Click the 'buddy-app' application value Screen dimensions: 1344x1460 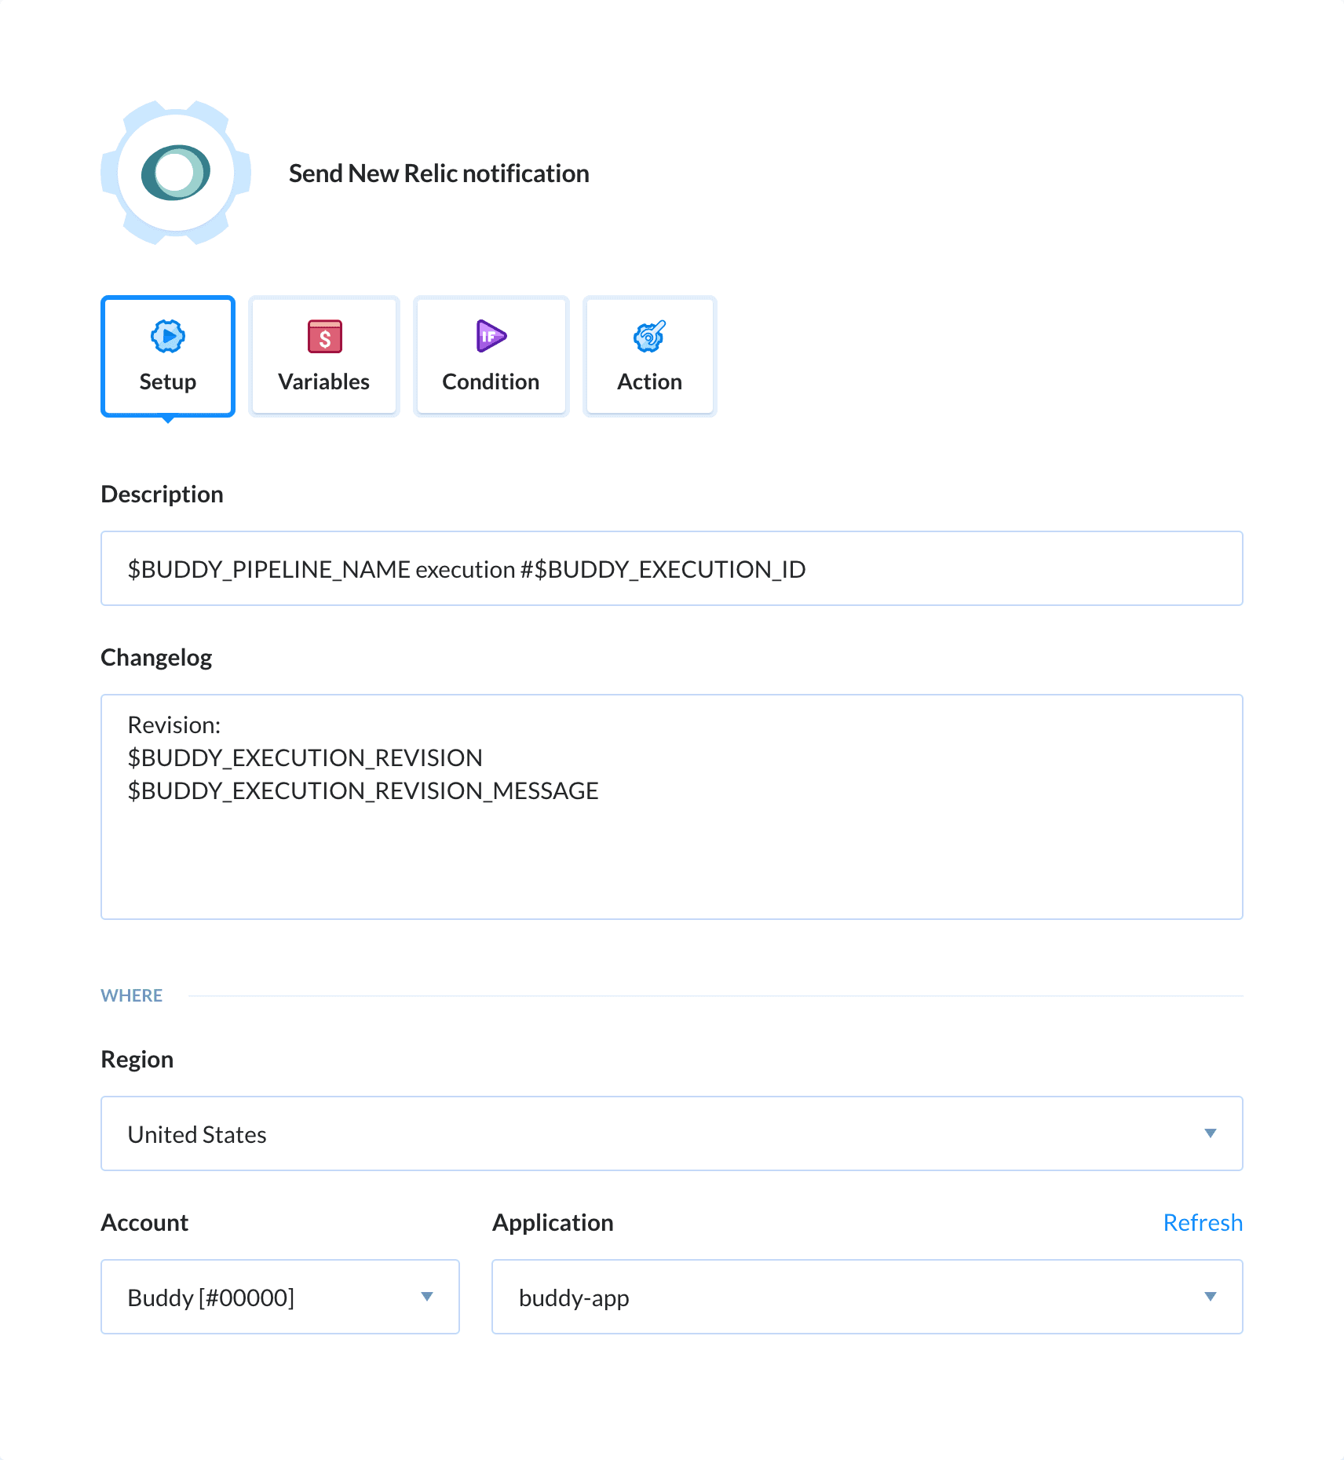[575, 1297]
